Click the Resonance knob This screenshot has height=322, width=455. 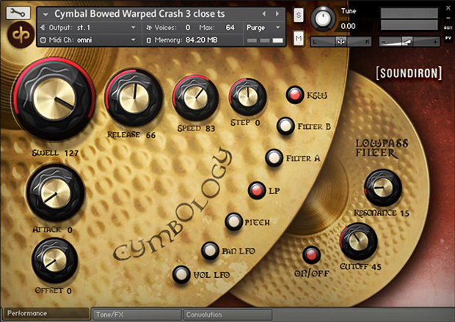tap(382, 188)
